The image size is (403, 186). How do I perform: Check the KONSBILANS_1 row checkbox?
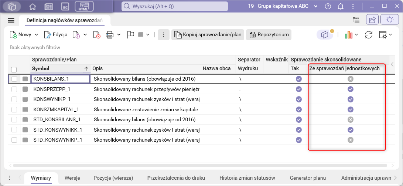click(x=14, y=79)
